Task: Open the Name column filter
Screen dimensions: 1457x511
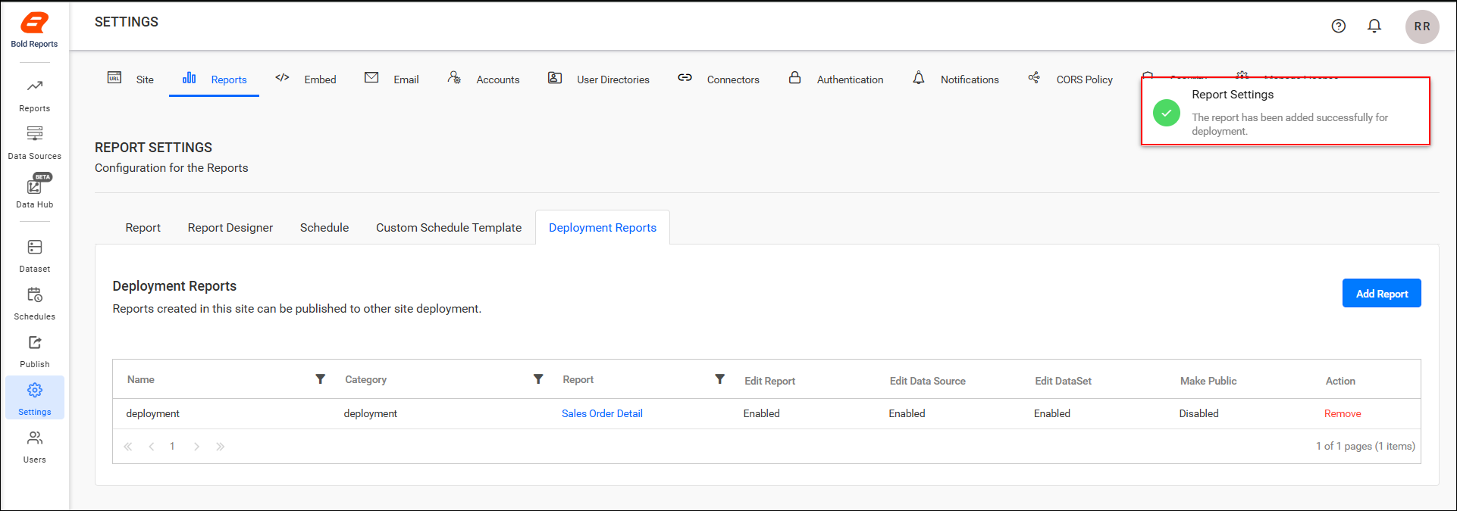Action: [321, 379]
